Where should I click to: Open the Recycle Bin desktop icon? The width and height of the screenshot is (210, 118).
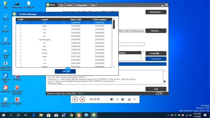pos(6,41)
